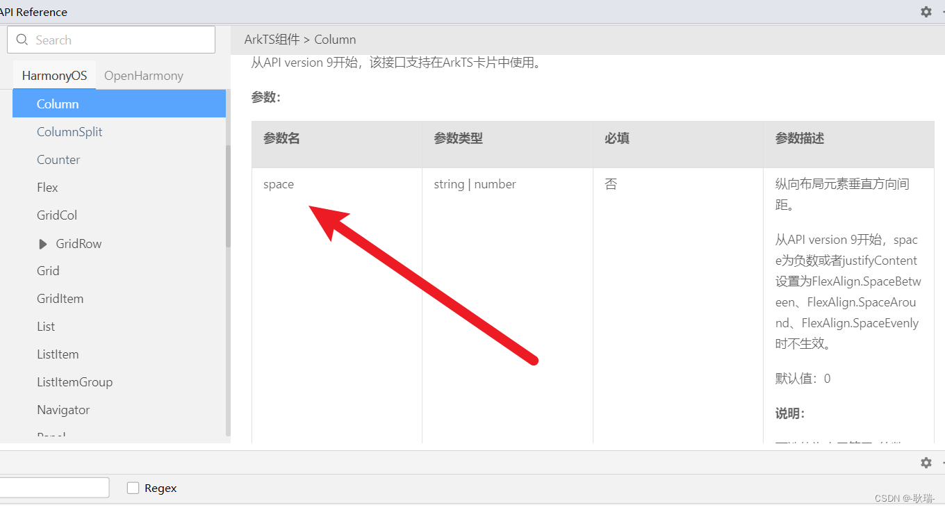The width and height of the screenshot is (945, 510).
Task: Open the ColumnSplit entry
Action: (x=69, y=131)
